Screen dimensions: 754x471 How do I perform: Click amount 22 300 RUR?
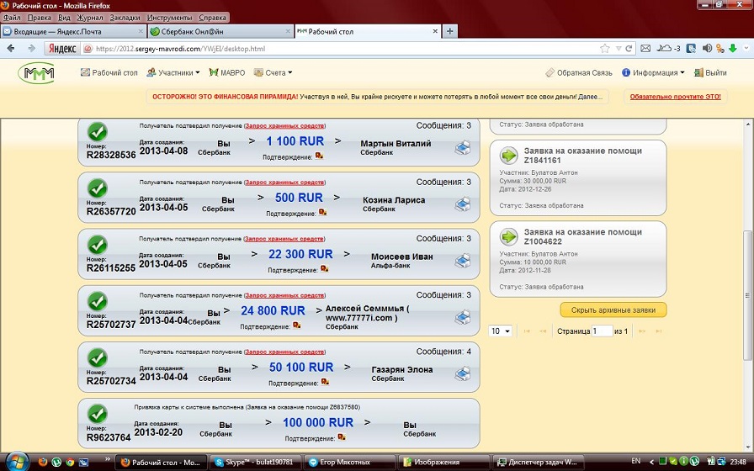coord(300,254)
